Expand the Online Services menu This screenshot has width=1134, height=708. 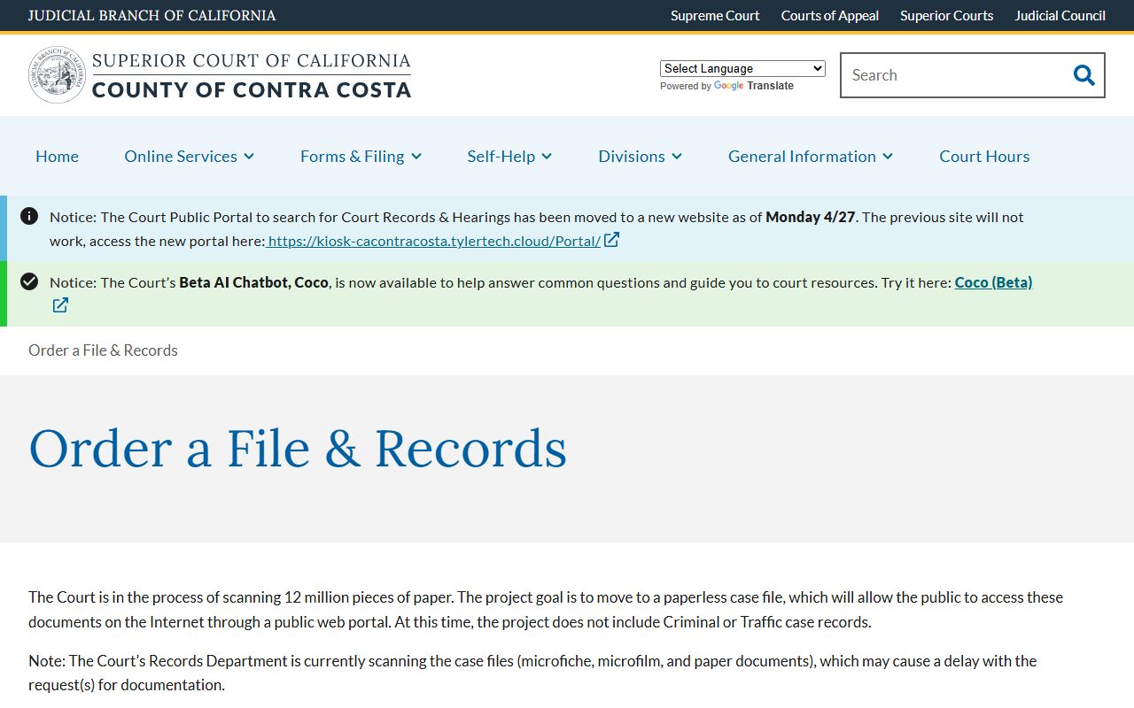[190, 156]
